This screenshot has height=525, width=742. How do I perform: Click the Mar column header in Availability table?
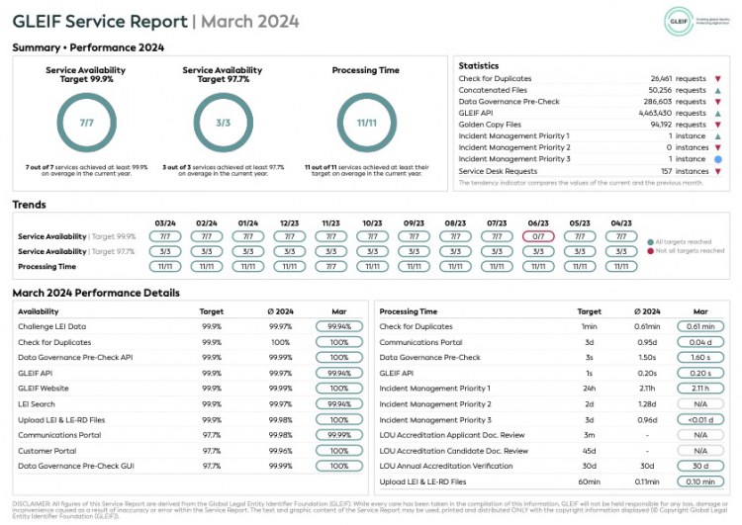339,310
